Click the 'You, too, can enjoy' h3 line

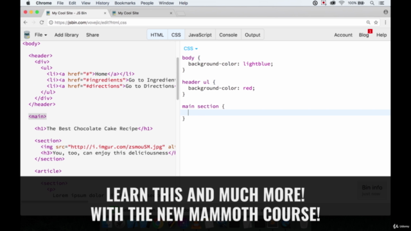tap(108, 153)
